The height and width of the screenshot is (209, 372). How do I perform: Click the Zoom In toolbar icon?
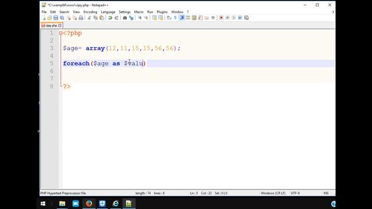click(139, 18)
